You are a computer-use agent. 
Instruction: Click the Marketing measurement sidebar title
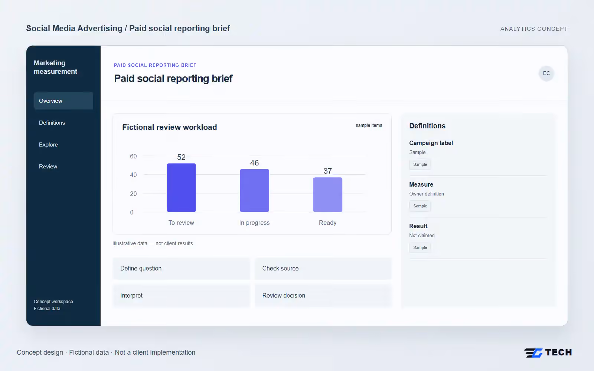(56, 67)
